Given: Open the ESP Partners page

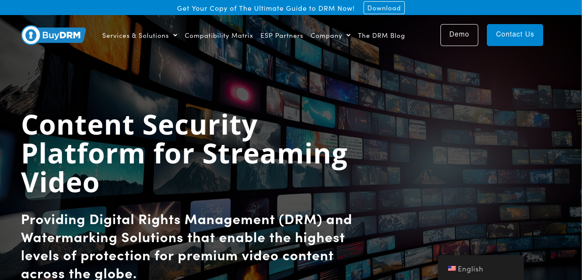Looking at the screenshot, I should [282, 36].
